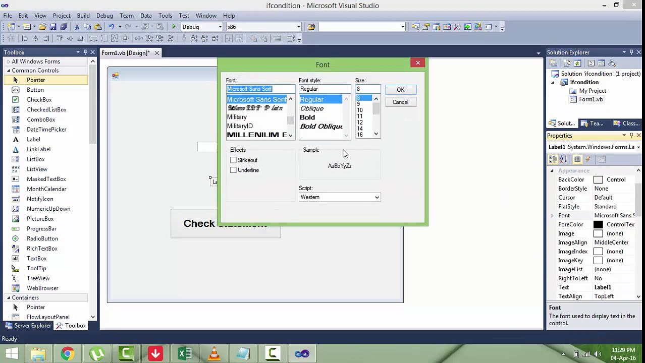Click the New Project toolbar icon
645x363 pixels.
point(11,27)
